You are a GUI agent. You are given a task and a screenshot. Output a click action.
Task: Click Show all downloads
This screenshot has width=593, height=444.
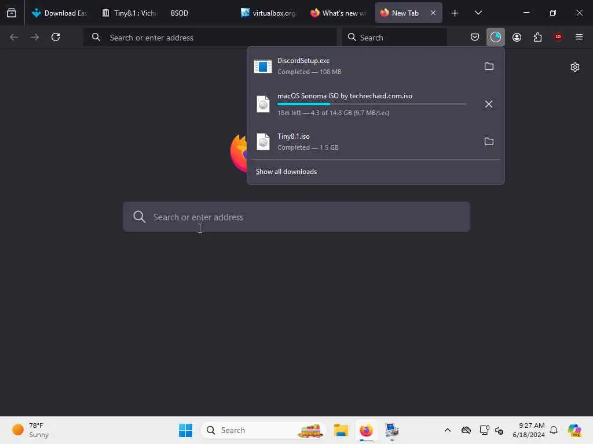[x=286, y=171]
